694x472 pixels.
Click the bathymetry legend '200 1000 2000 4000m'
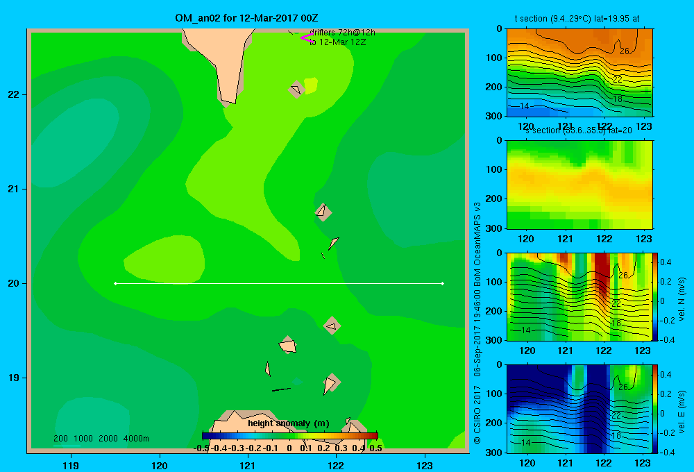click(x=101, y=439)
